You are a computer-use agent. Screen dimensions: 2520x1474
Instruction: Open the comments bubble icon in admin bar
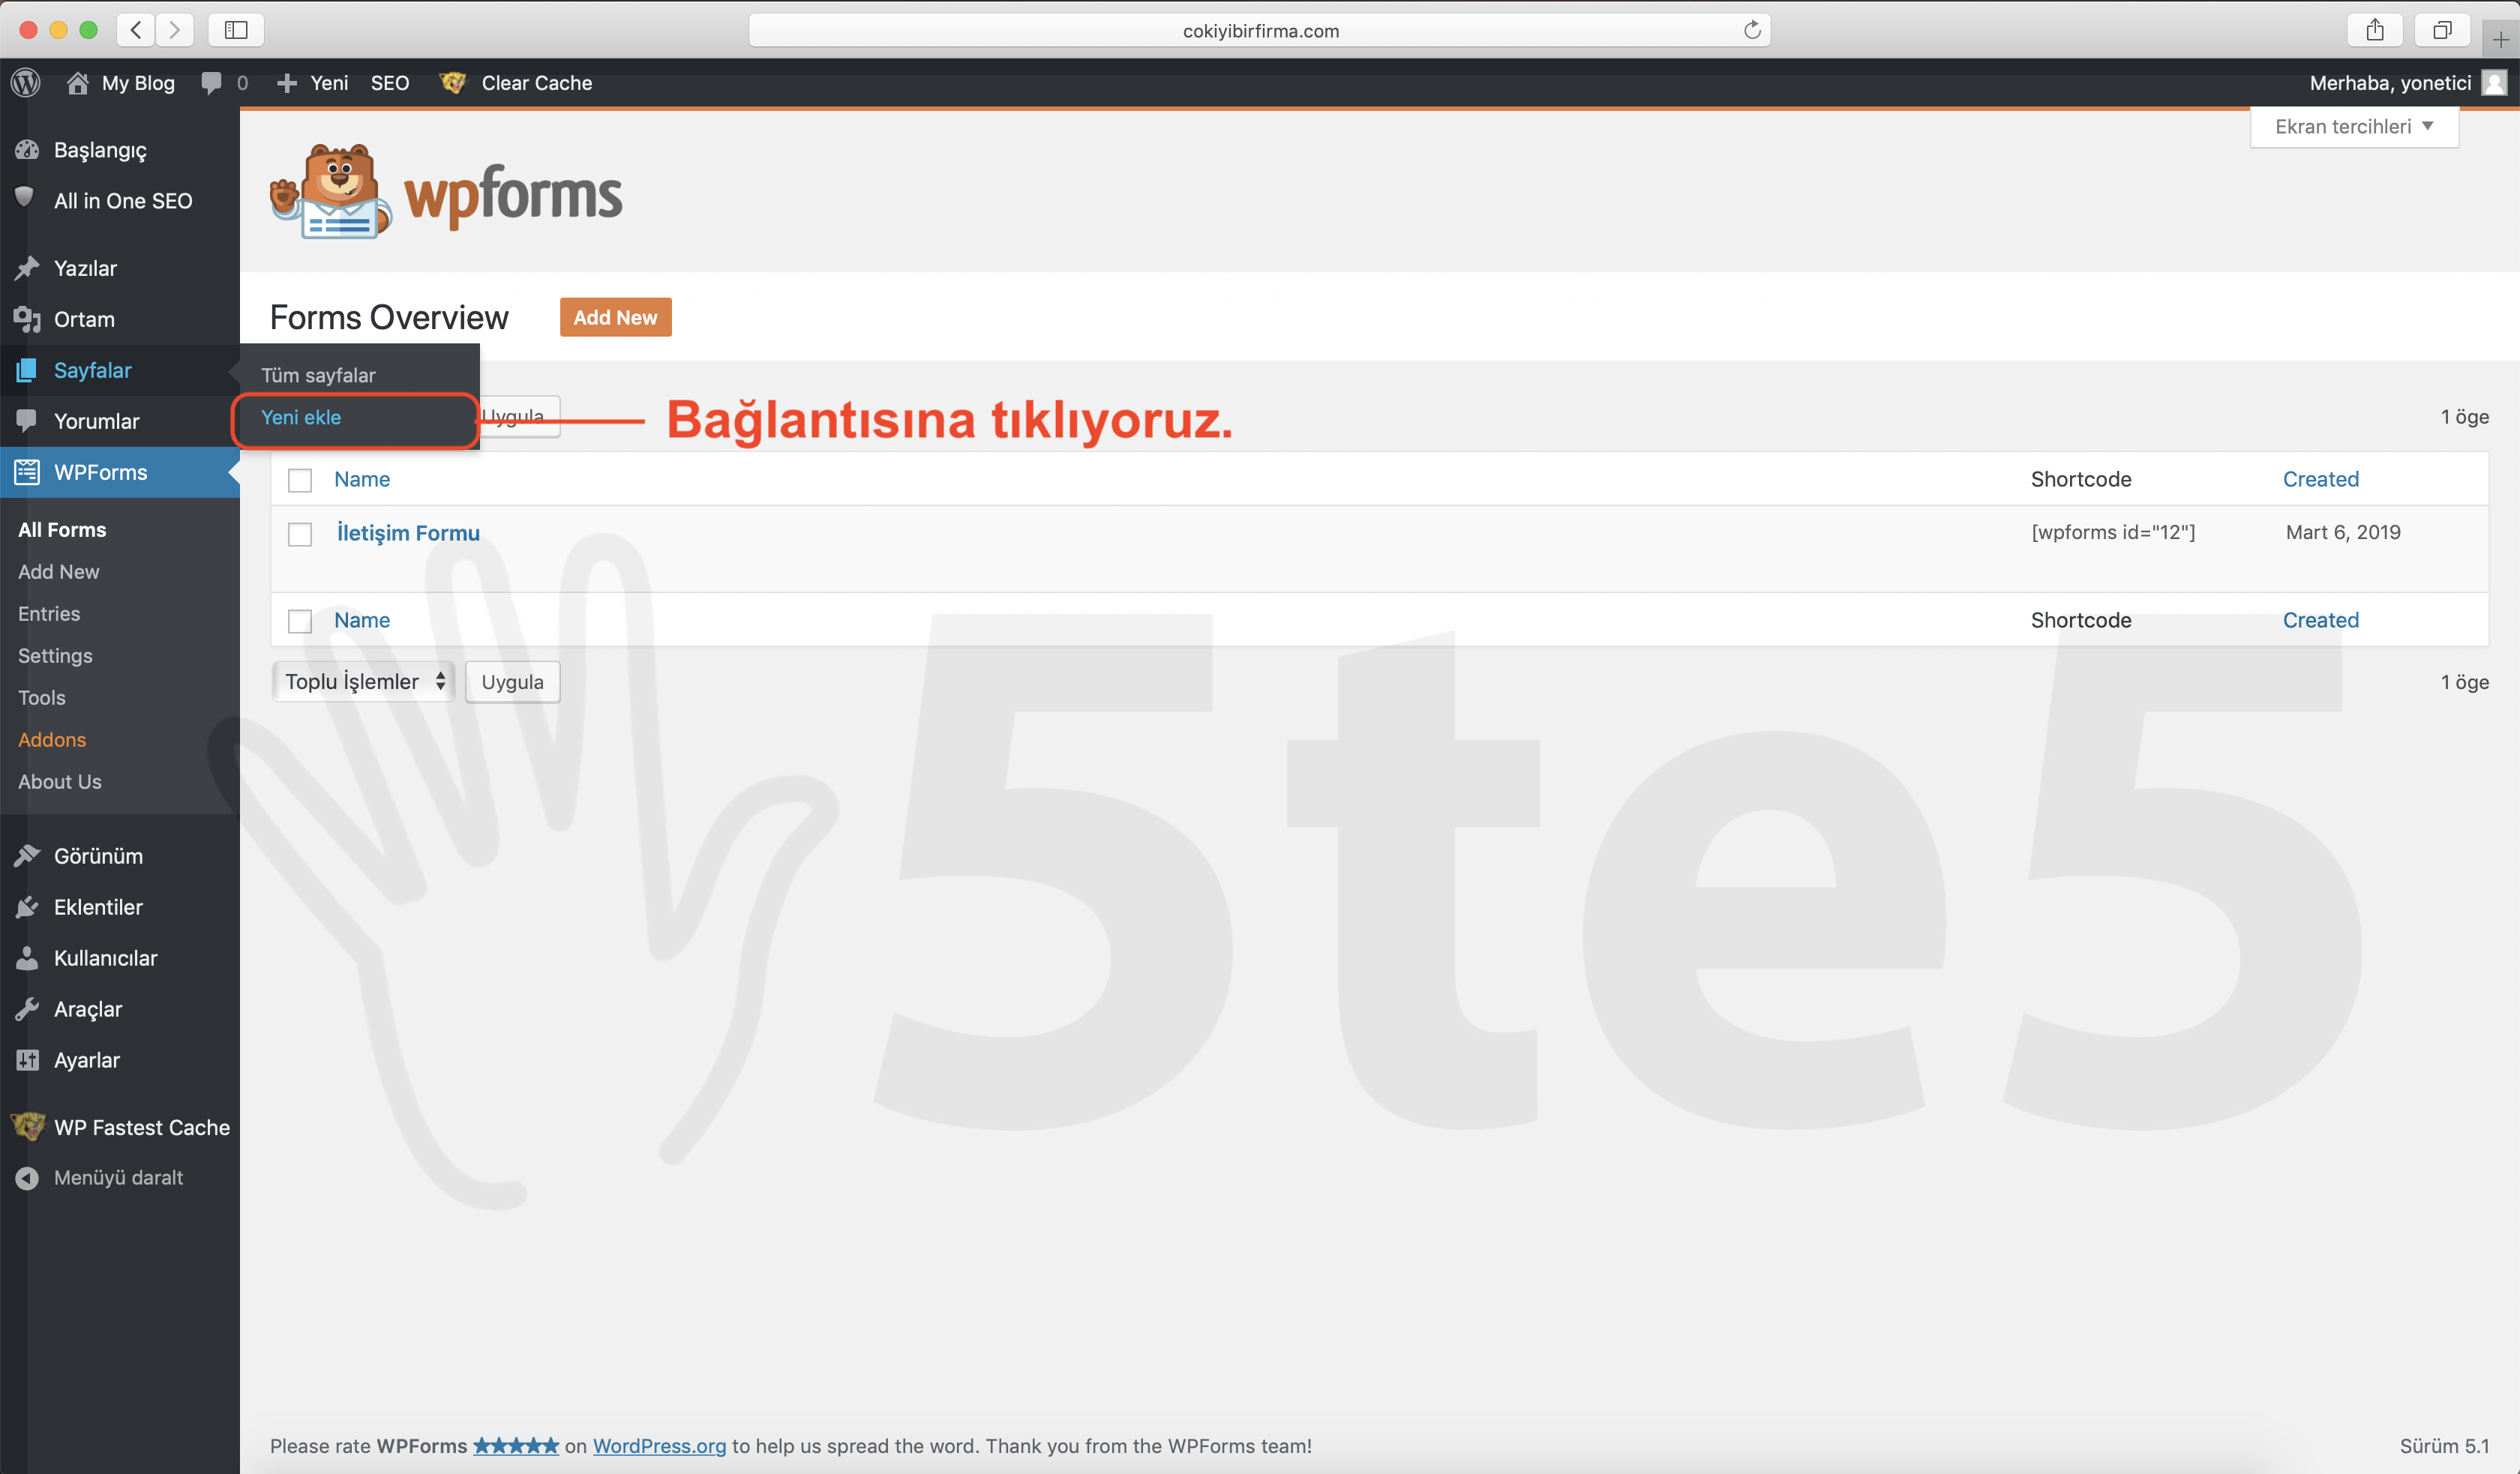(211, 83)
